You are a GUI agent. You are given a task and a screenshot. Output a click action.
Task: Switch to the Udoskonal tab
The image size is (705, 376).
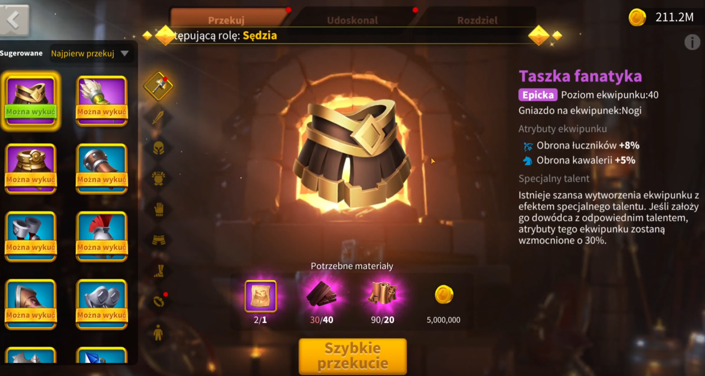pos(352,20)
